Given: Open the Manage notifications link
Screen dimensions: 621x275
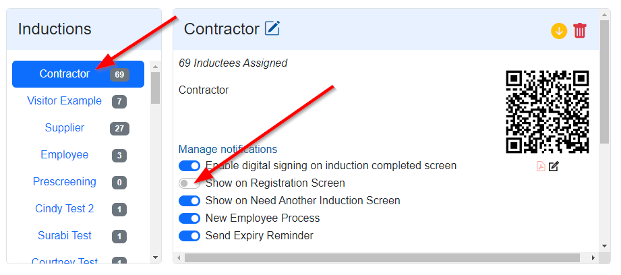Looking at the screenshot, I should pyautogui.click(x=228, y=149).
